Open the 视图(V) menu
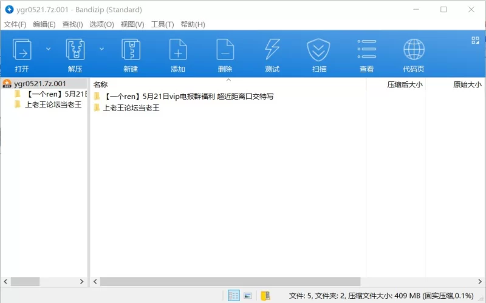486x303 pixels. (x=132, y=24)
